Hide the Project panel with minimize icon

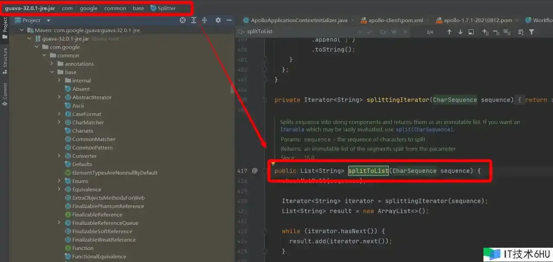coord(229,20)
